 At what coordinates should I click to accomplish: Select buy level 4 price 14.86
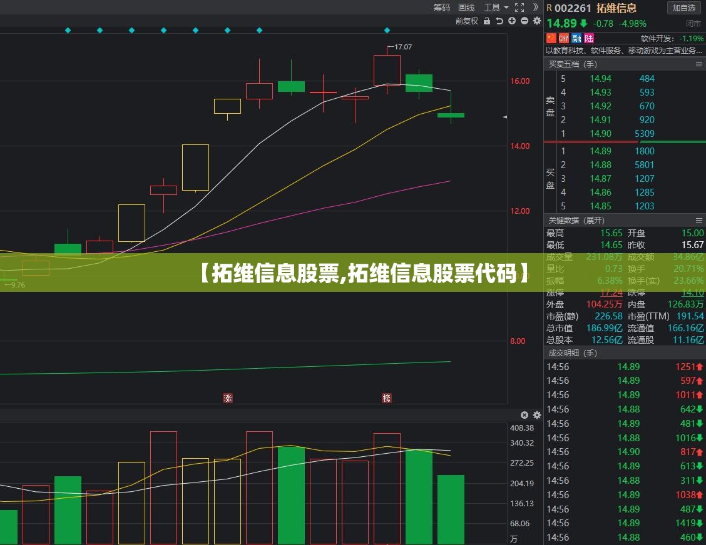[601, 192]
